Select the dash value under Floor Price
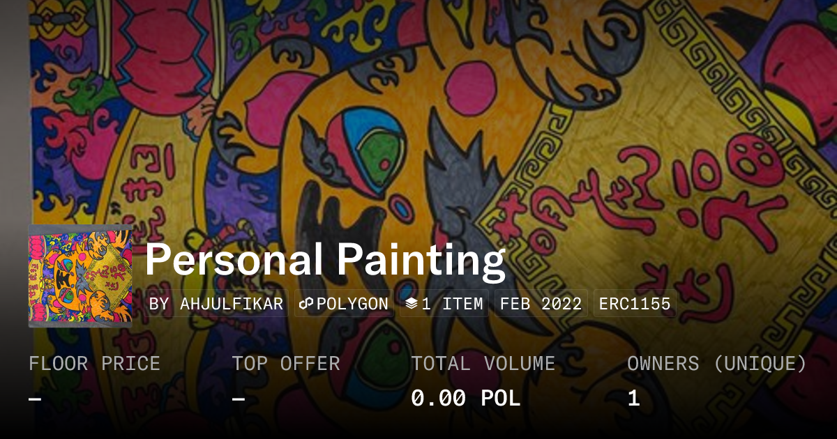Image resolution: width=837 pixels, height=439 pixels. (x=35, y=399)
